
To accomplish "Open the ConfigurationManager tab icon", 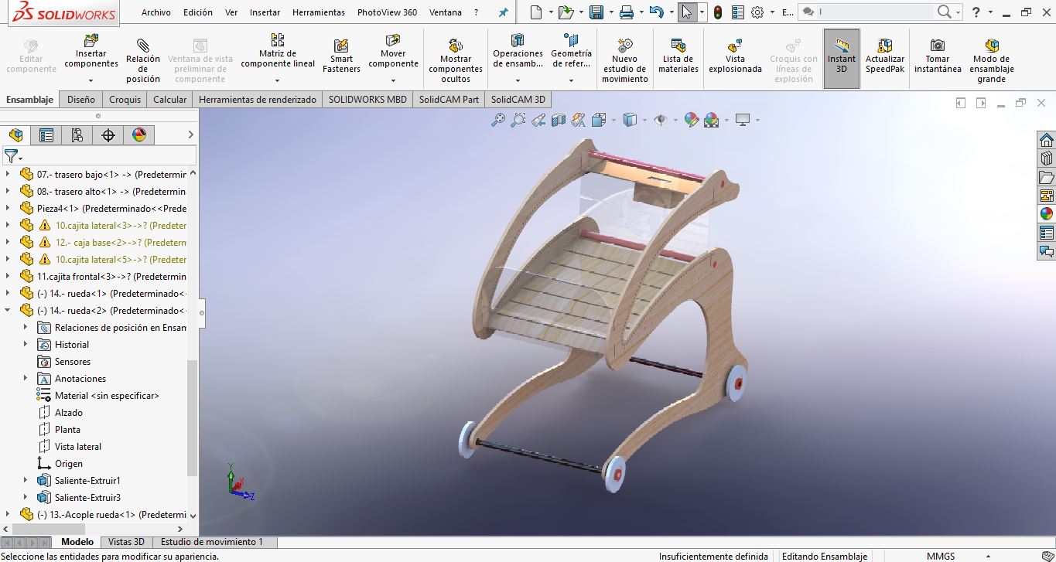I will click(x=77, y=135).
